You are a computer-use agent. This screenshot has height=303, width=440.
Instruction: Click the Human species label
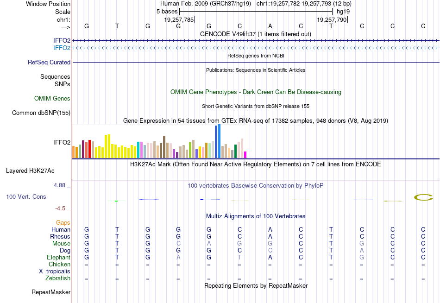coord(61,230)
